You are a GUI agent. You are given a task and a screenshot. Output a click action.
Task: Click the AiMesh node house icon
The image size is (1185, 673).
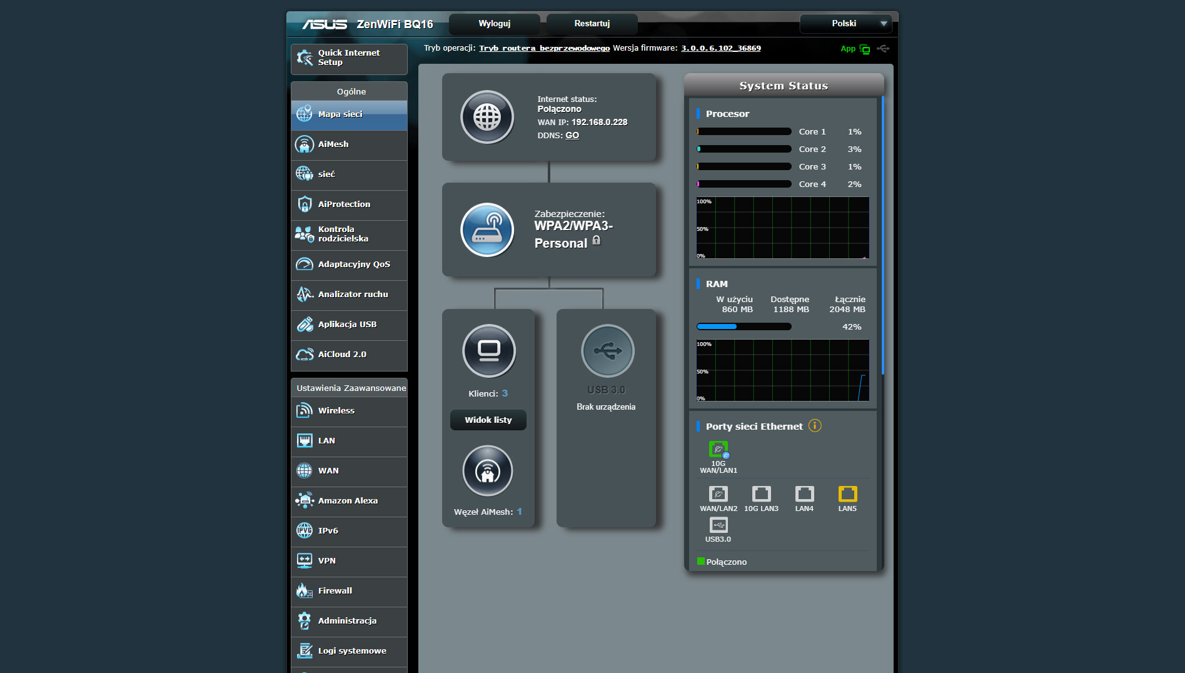(488, 471)
